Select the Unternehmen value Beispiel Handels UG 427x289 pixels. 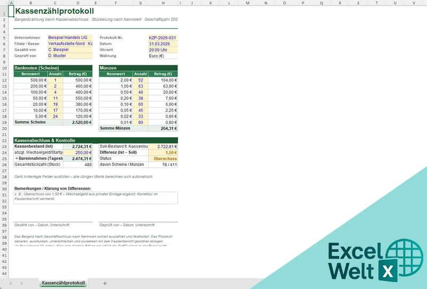coord(70,38)
